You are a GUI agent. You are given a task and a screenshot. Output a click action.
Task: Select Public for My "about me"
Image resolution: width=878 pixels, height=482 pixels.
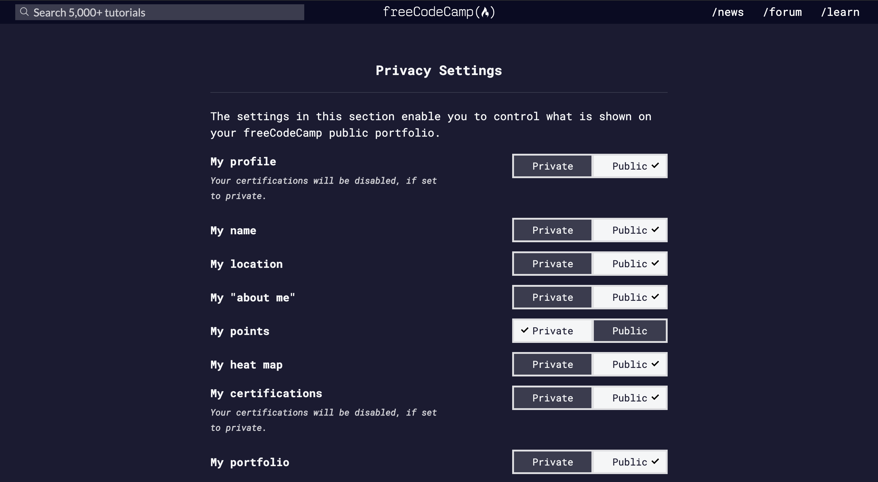(630, 297)
